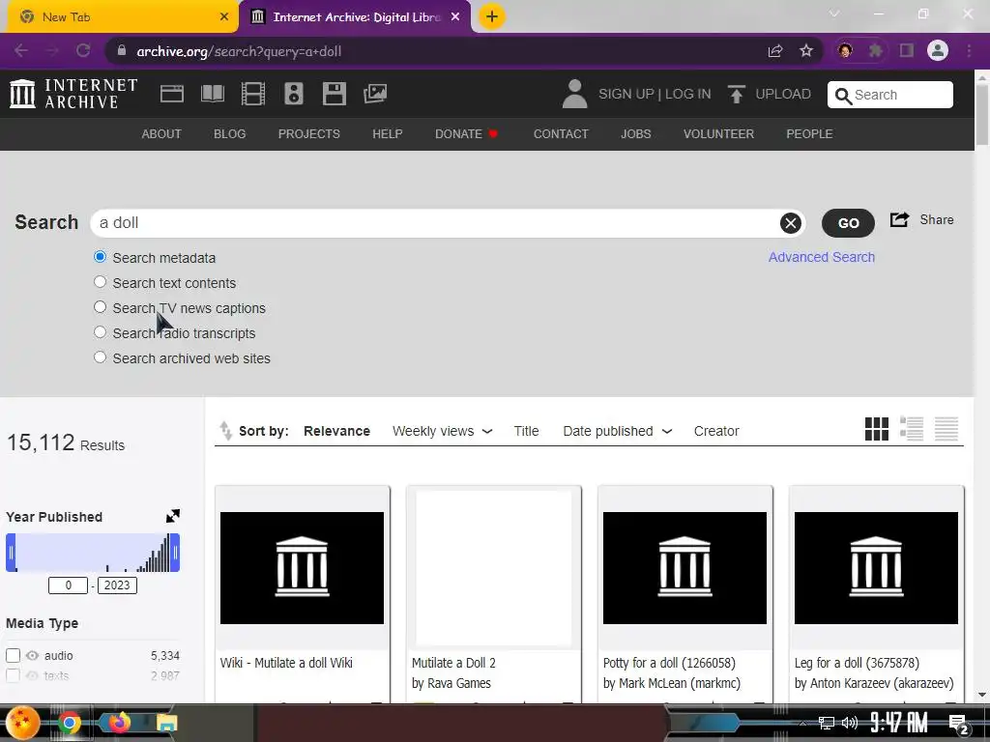Click the right year range slider handle
Screen dimensions: 990x742
pyautogui.click(x=175, y=553)
